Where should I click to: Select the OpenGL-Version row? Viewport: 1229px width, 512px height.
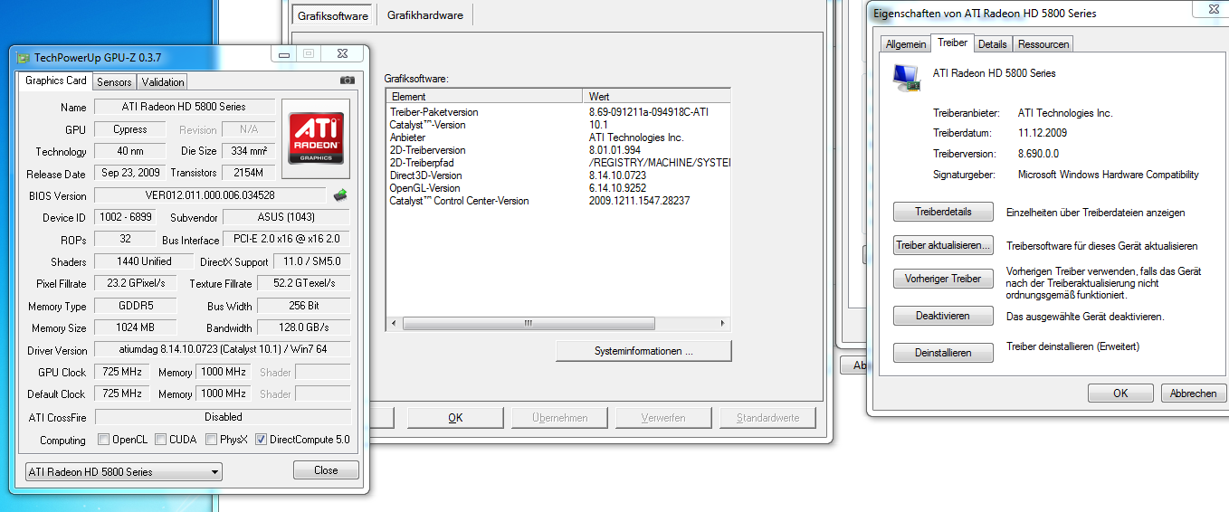pos(557,188)
